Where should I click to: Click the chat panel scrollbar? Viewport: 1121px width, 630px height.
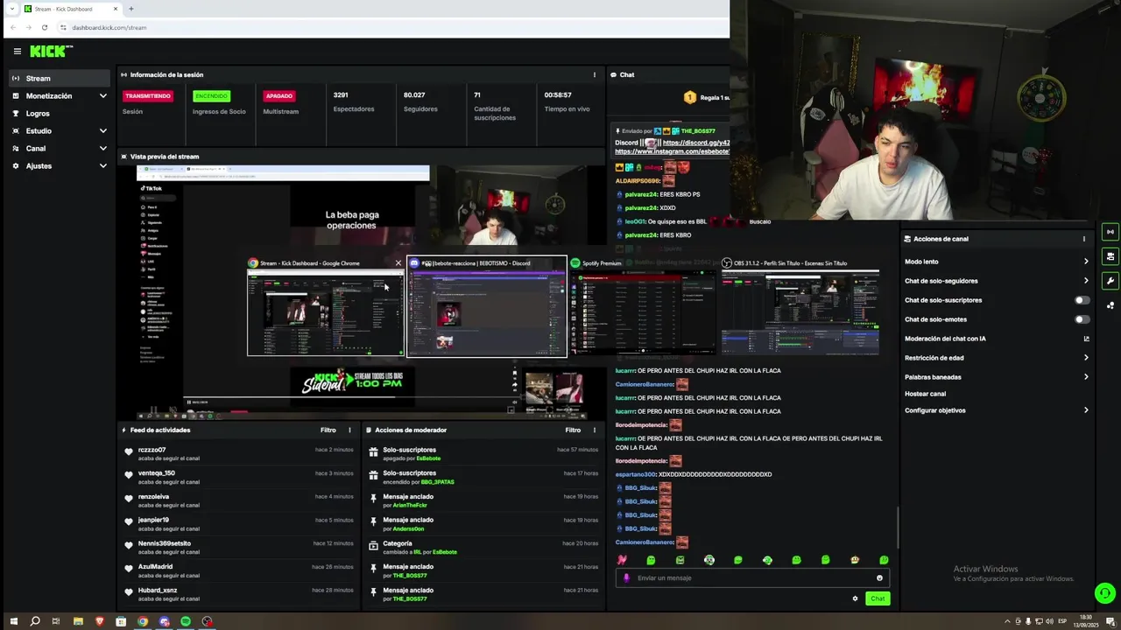coord(898,527)
